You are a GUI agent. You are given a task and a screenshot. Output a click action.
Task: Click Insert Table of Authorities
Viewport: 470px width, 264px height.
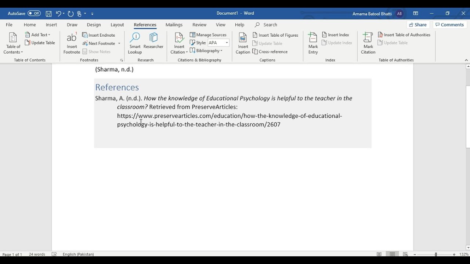click(x=404, y=35)
